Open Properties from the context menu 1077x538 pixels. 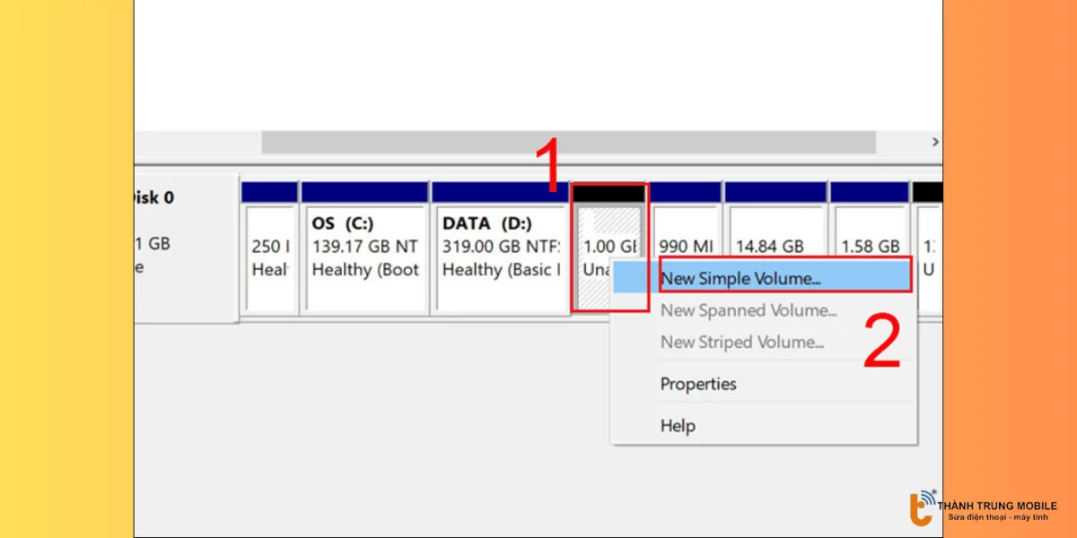click(x=698, y=384)
